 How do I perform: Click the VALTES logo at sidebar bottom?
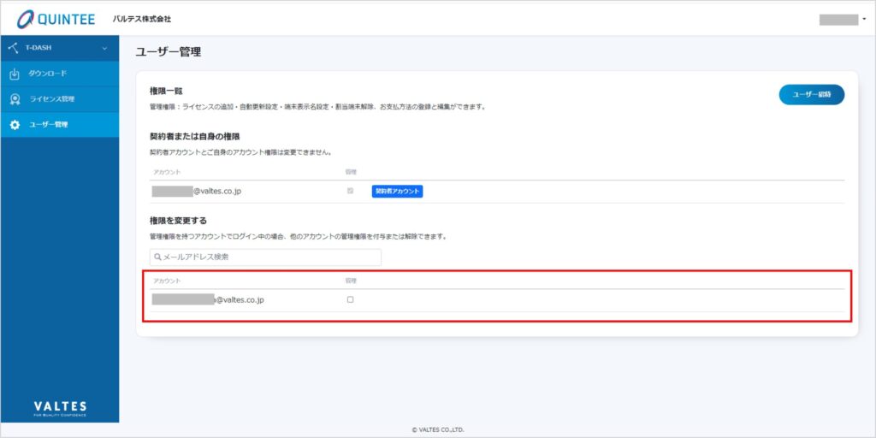[60, 406]
